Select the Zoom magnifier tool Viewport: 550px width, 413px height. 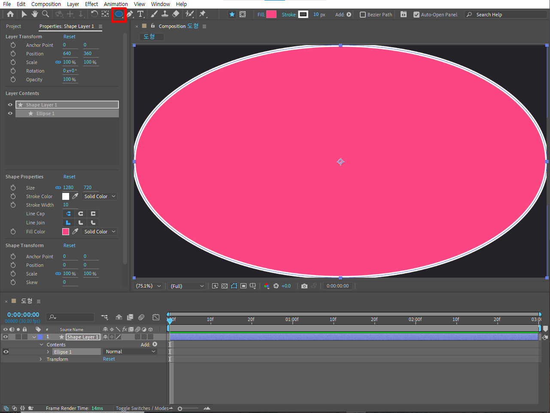46,14
